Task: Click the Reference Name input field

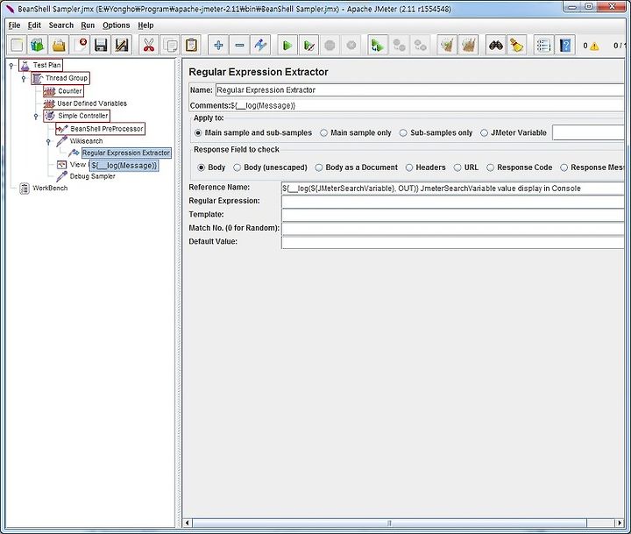Action: (x=453, y=188)
